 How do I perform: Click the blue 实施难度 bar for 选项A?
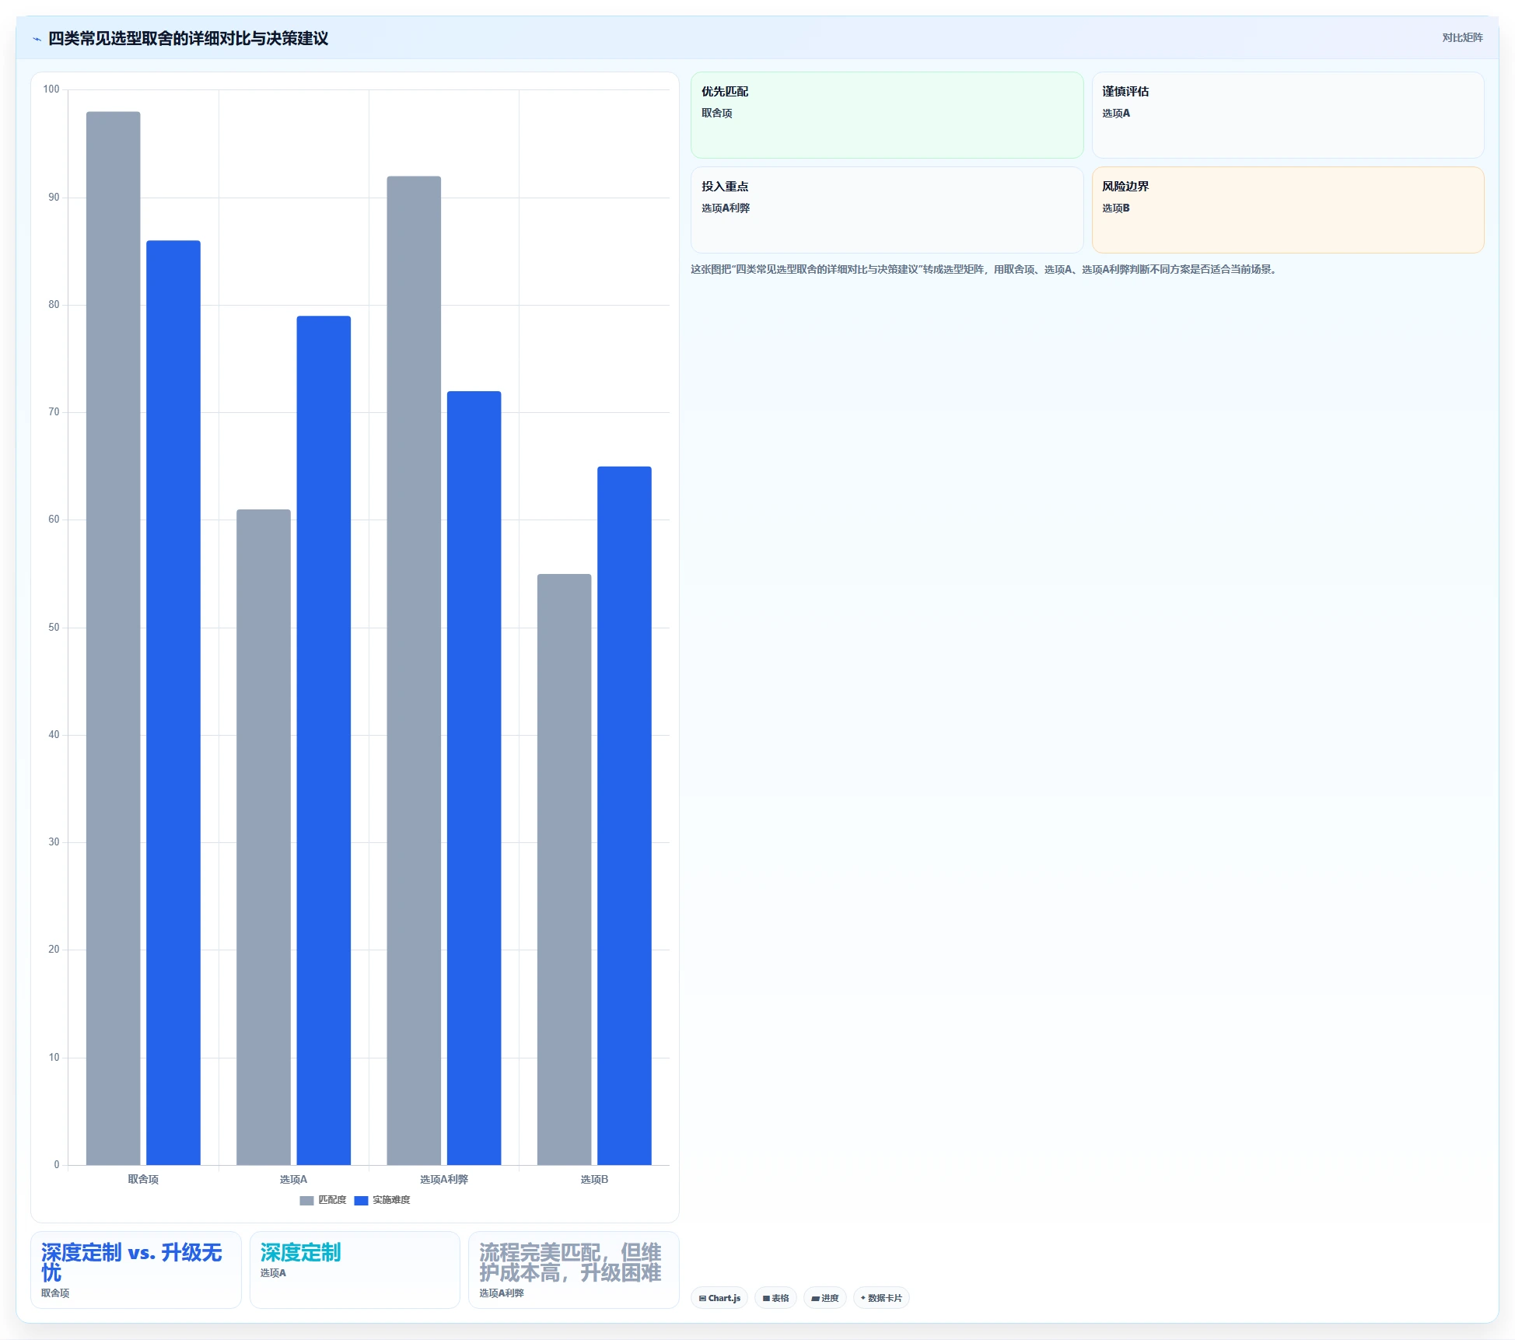pos(324,740)
